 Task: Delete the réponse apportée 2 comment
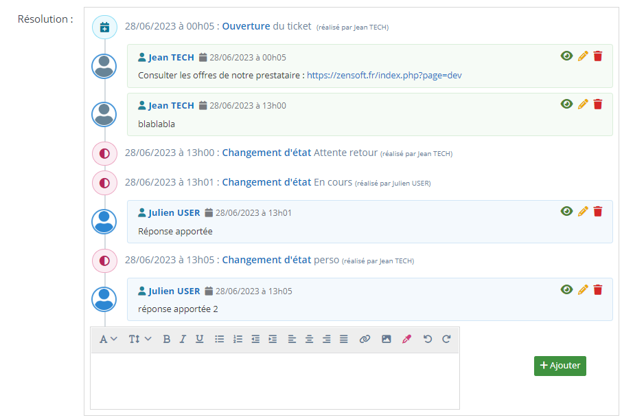[598, 289]
